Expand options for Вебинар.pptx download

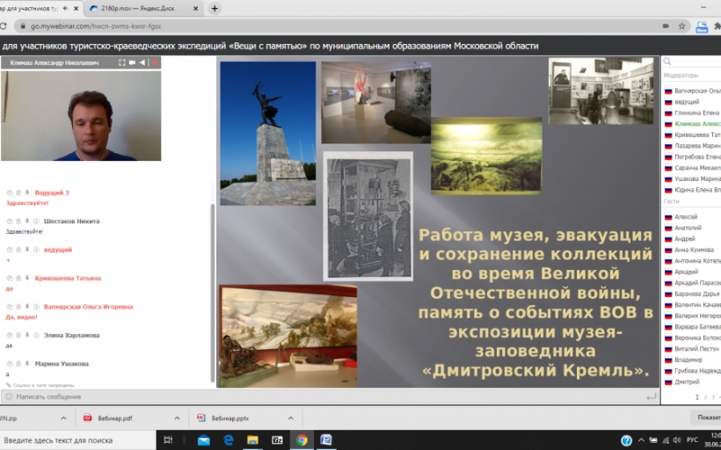(291, 418)
